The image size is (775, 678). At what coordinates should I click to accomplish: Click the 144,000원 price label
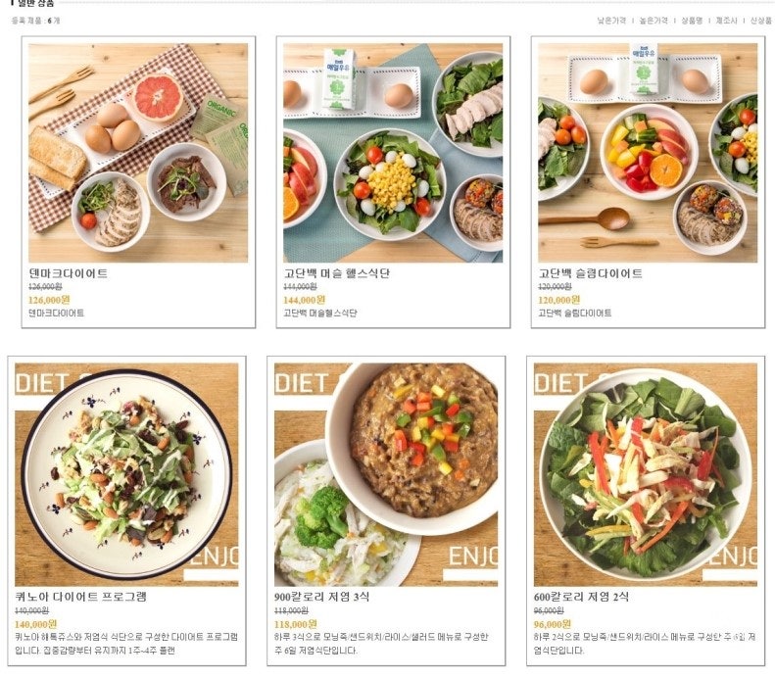[x=304, y=300]
